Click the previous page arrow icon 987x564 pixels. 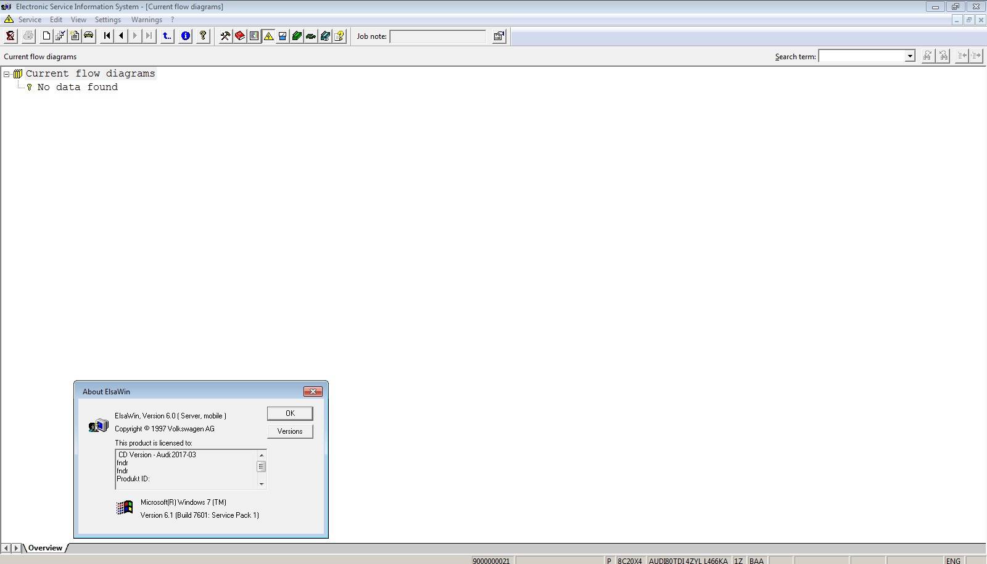click(121, 36)
